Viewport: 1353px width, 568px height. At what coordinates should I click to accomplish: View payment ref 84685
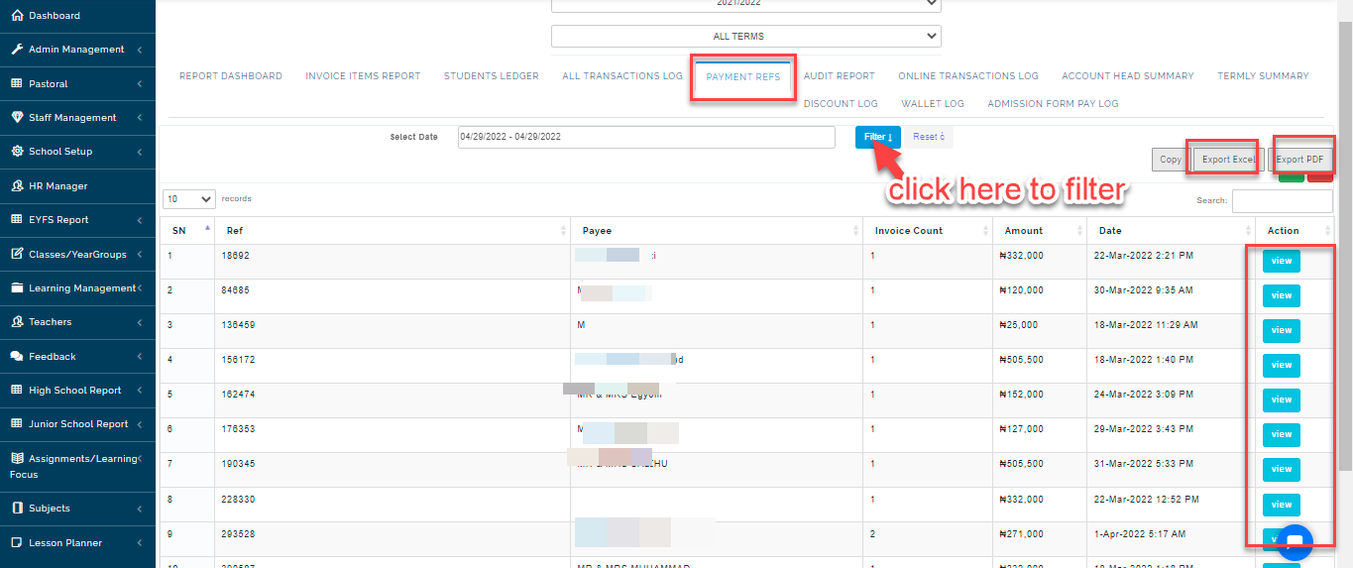point(1282,296)
